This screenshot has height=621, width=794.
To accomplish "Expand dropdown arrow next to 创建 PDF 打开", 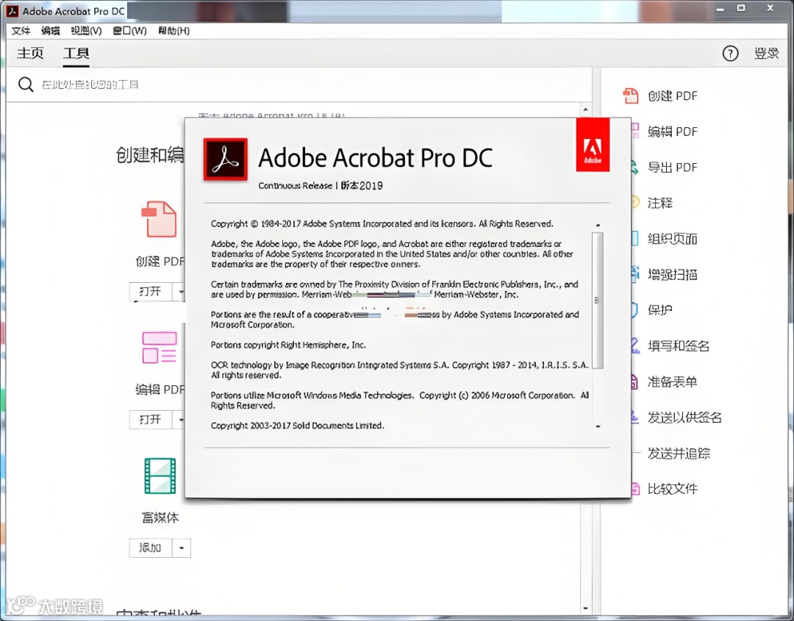I will [x=179, y=292].
